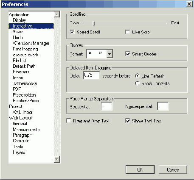
Task: Click the Delay seconds input field
Action: (x=91, y=75)
